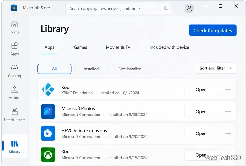Image resolution: width=246 pixels, height=166 pixels.
Task: Open more options for Microsoft Photos
Action: [228, 111]
